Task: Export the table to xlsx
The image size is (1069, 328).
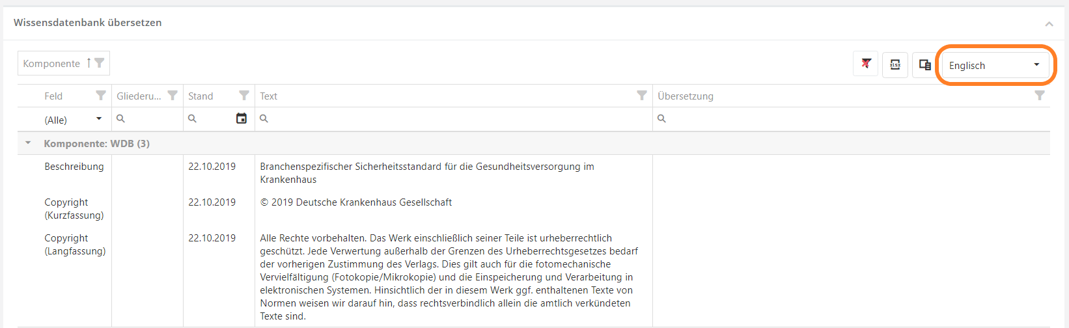Action: [x=895, y=64]
